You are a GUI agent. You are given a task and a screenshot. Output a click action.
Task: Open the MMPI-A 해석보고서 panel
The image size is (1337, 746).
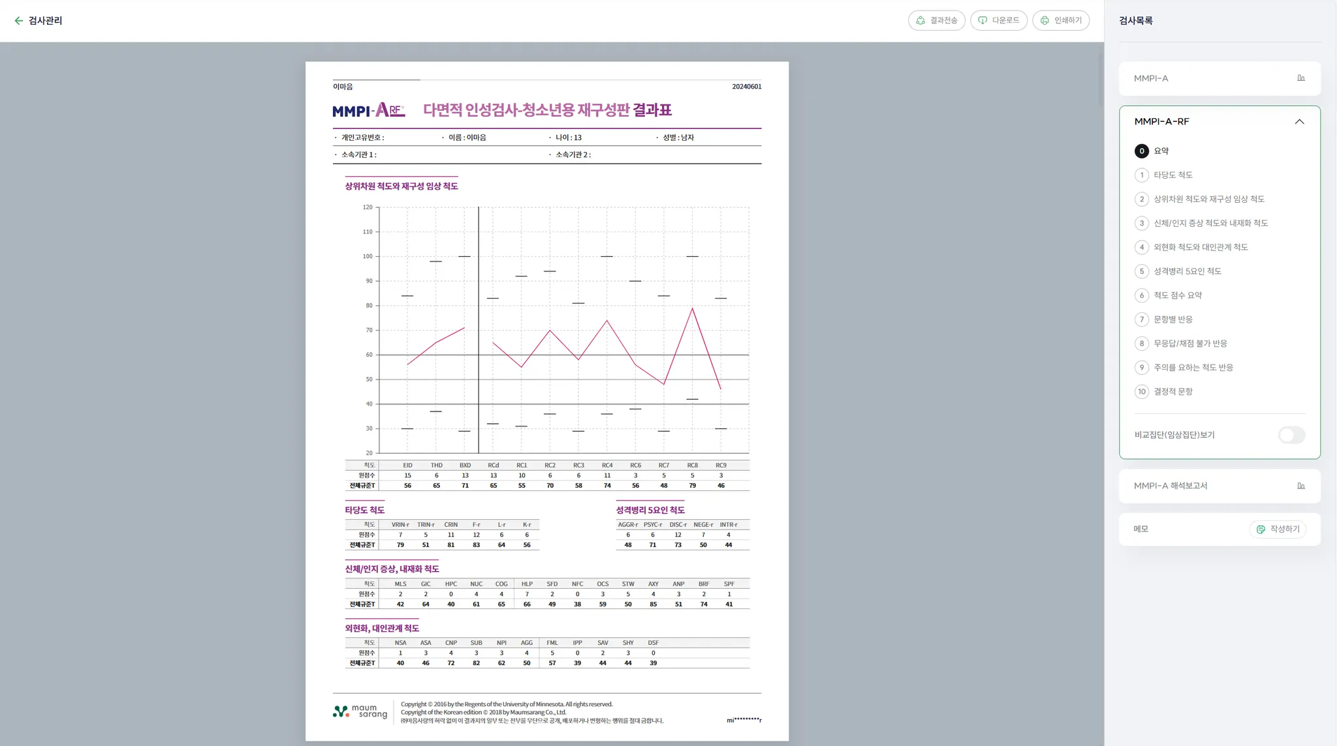(x=1171, y=486)
